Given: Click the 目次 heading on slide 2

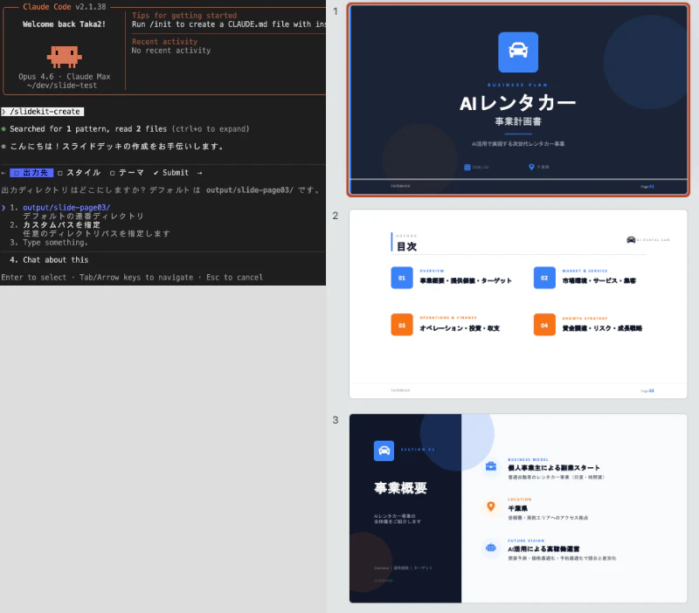Looking at the screenshot, I should point(406,246).
